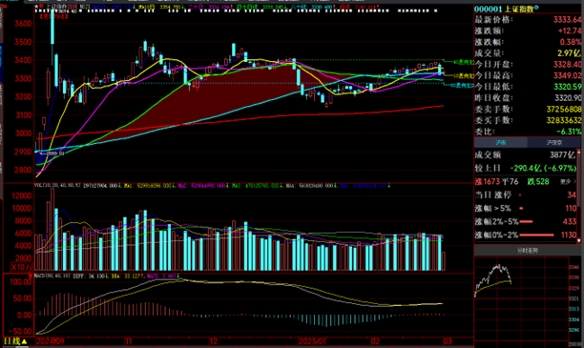Screen dimensions: 584x348
Task: Click the 2889.01 low price annotation
Action: pyautogui.click(x=55, y=154)
